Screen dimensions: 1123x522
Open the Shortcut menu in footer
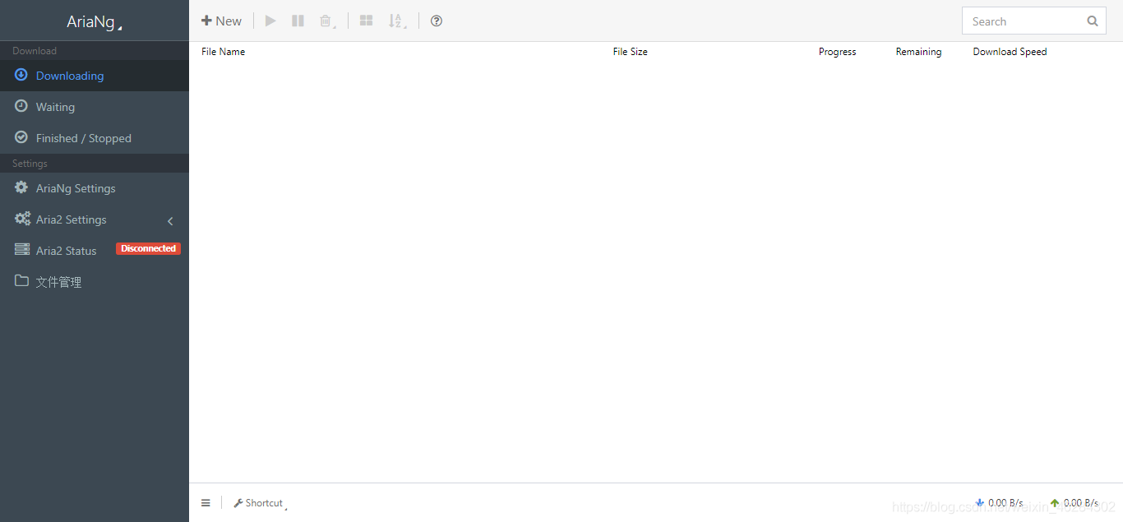[x=259, y=503]
